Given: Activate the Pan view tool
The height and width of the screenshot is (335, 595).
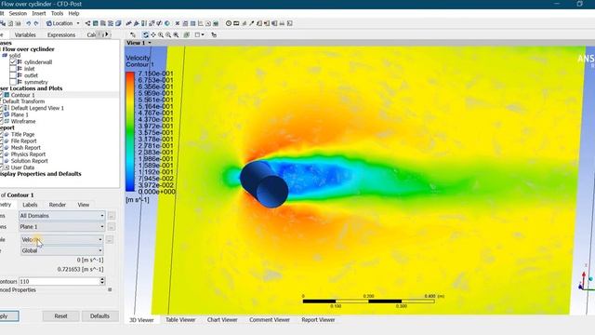Looking at the screenshot, I should [153, 34].
